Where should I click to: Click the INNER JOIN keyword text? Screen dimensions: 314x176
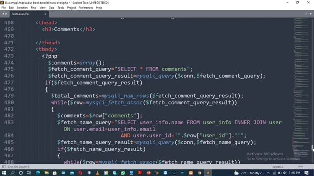tap(250, 122)
